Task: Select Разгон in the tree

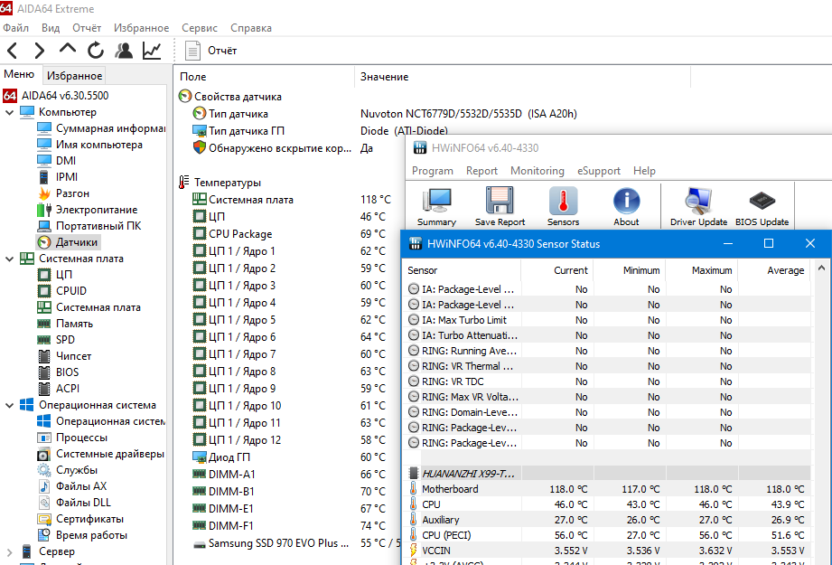Action: tap(63, 193)
